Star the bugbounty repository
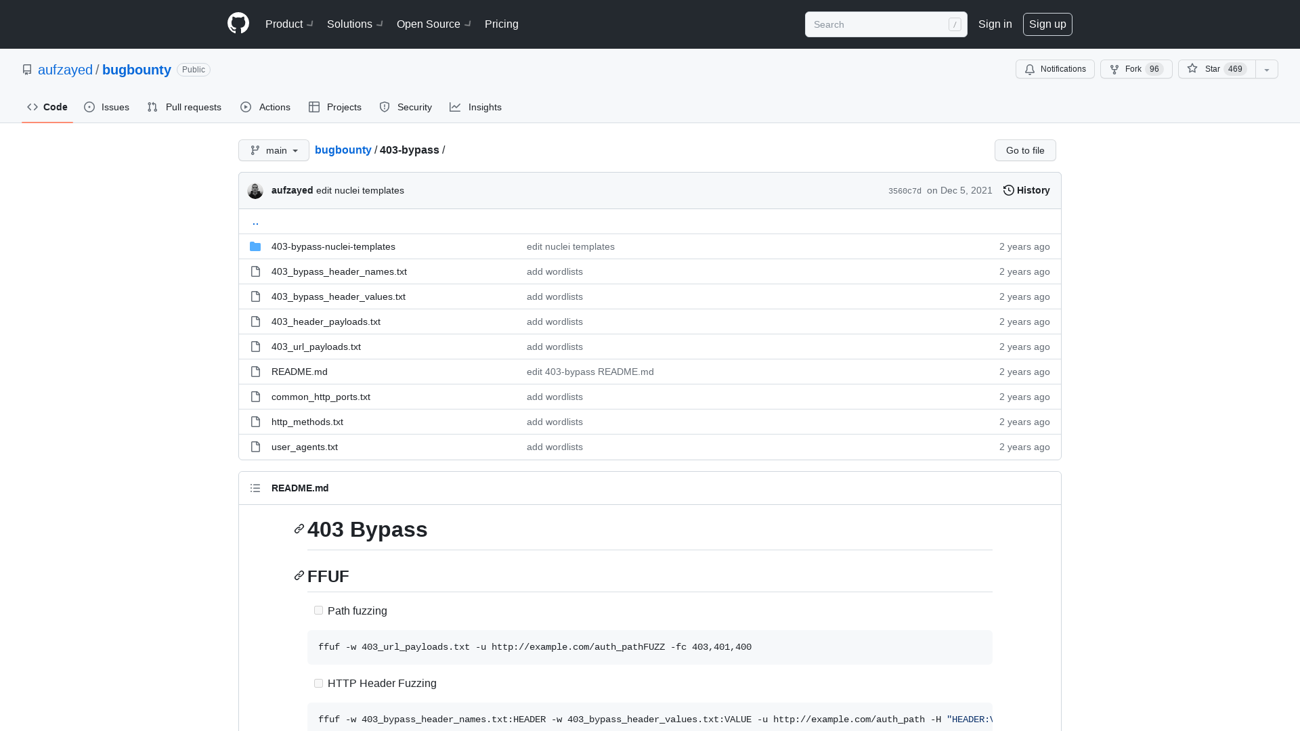 (1217, 69)
